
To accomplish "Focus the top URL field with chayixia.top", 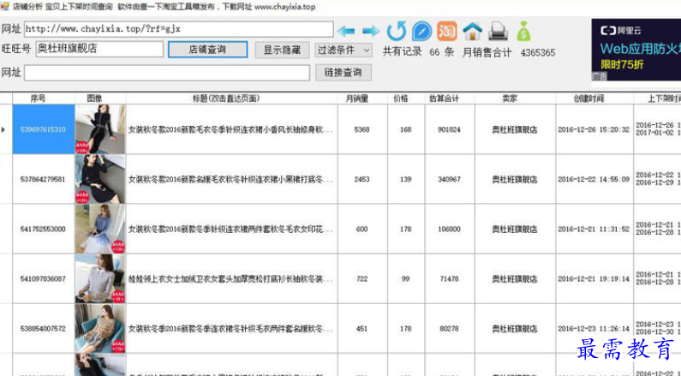I will tap(178, 29).
